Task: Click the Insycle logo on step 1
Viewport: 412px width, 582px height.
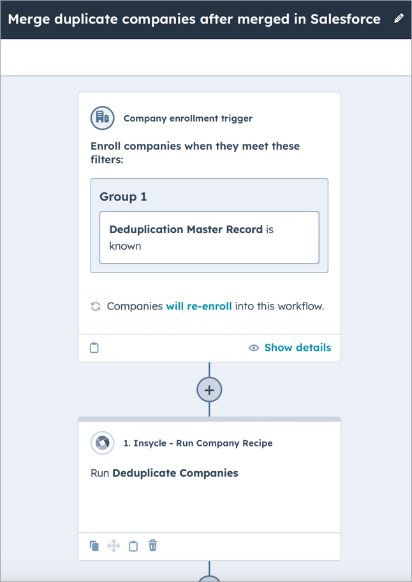Action: coord(102,443)
